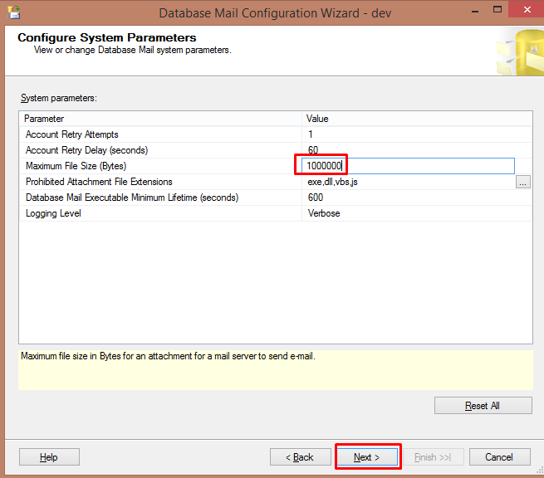Select the Executable Minimum Lifetime value 600
The height and width of the screenshot is (478, 544).
click(316, 198)
